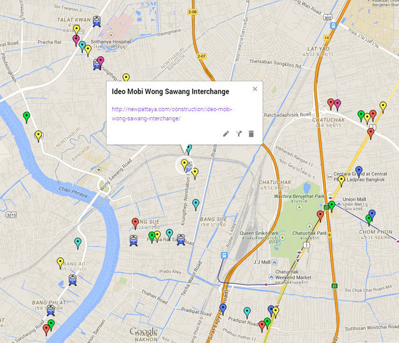Screen dimensions: 399x343
Task: Click the edit pencil icon in popup
Action: point(226,133)
